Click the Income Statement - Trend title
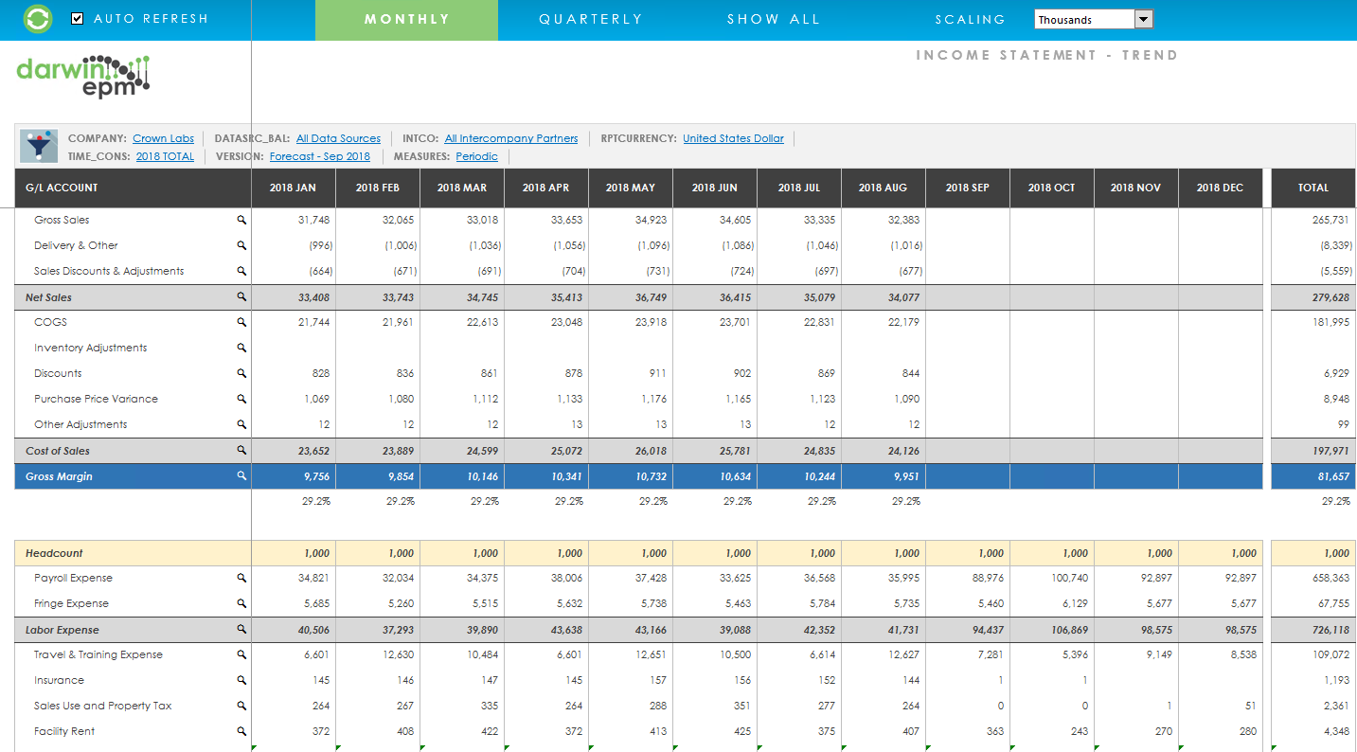Viewport: 1357px width, 752px height. (x=1046, y=55)
